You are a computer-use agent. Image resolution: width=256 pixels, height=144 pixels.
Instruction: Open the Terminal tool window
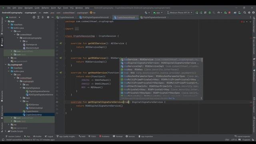[x=118, y=136]
